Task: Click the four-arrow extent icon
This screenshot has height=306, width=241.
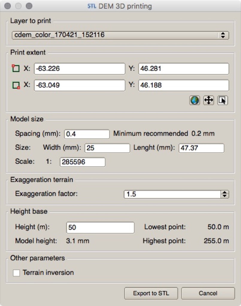Action: [x=209, y=100]
